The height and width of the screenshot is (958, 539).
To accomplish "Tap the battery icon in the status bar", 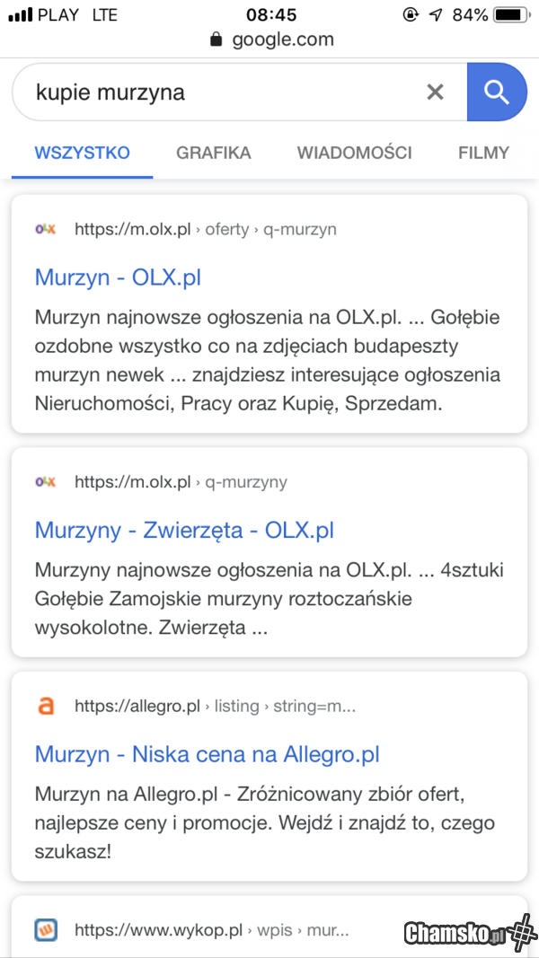I will point(512,15).
